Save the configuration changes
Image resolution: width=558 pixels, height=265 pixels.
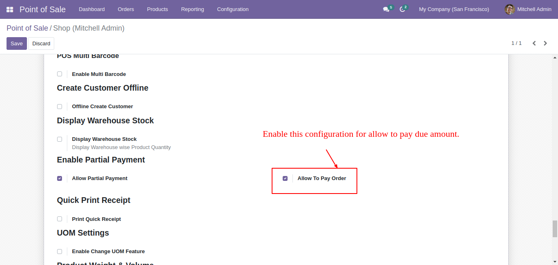(17, 44)
